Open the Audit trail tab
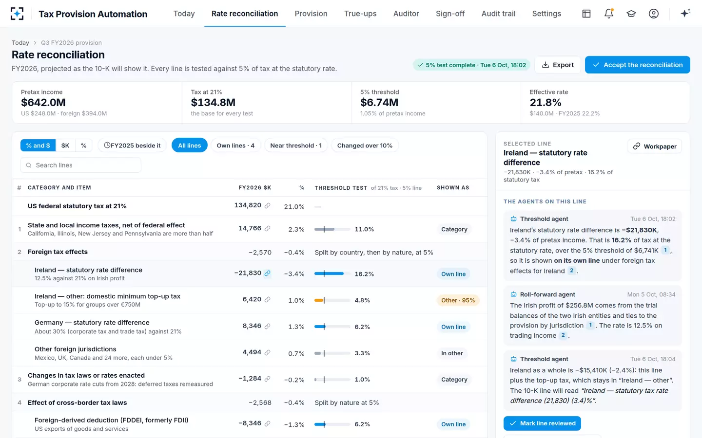Image resolution: width=702 pixels, height=438 pixels. [x=498, y=14]
